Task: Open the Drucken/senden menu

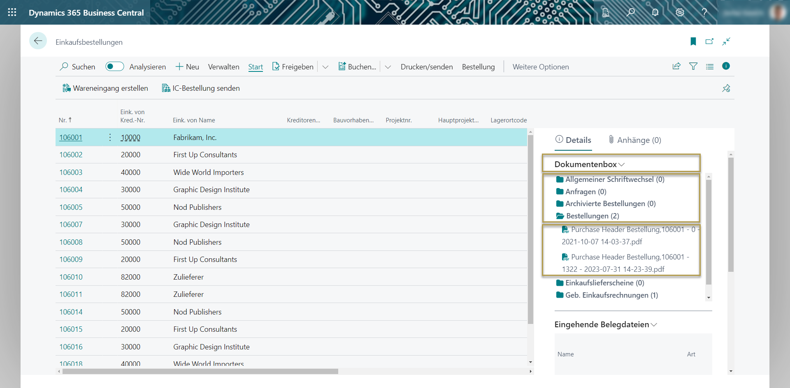Action: pos(426,67)
